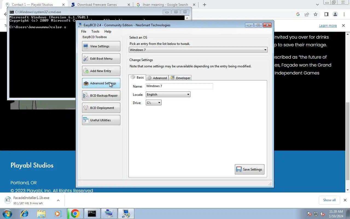Open BCD Deployment section
350x219 pixels.
click(x=101, y=108)
